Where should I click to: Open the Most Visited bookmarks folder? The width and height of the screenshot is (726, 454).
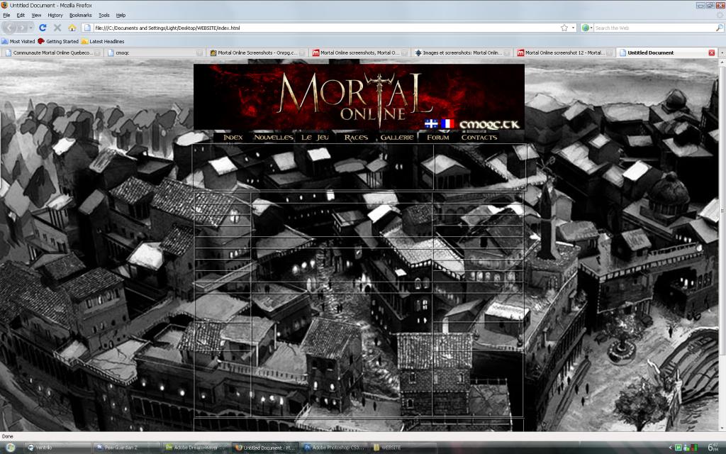tap(18, 41)
